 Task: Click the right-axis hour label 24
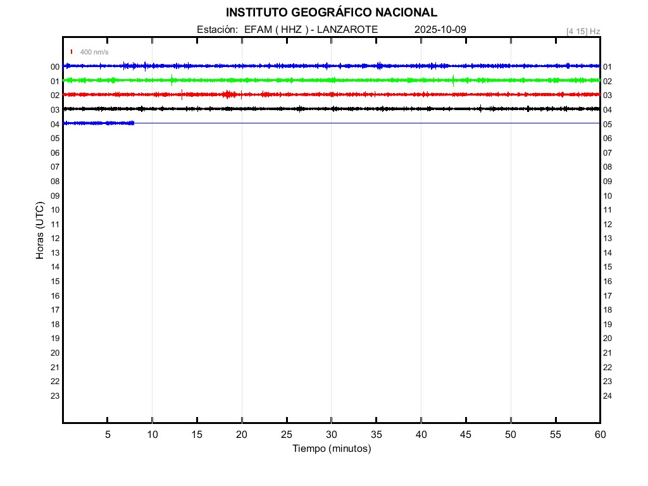click(607, 396)
